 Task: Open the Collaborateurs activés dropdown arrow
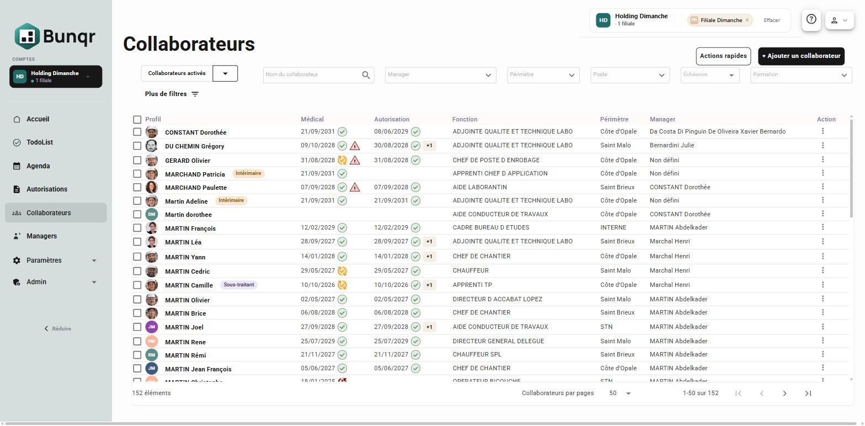[x=225, y=73]
